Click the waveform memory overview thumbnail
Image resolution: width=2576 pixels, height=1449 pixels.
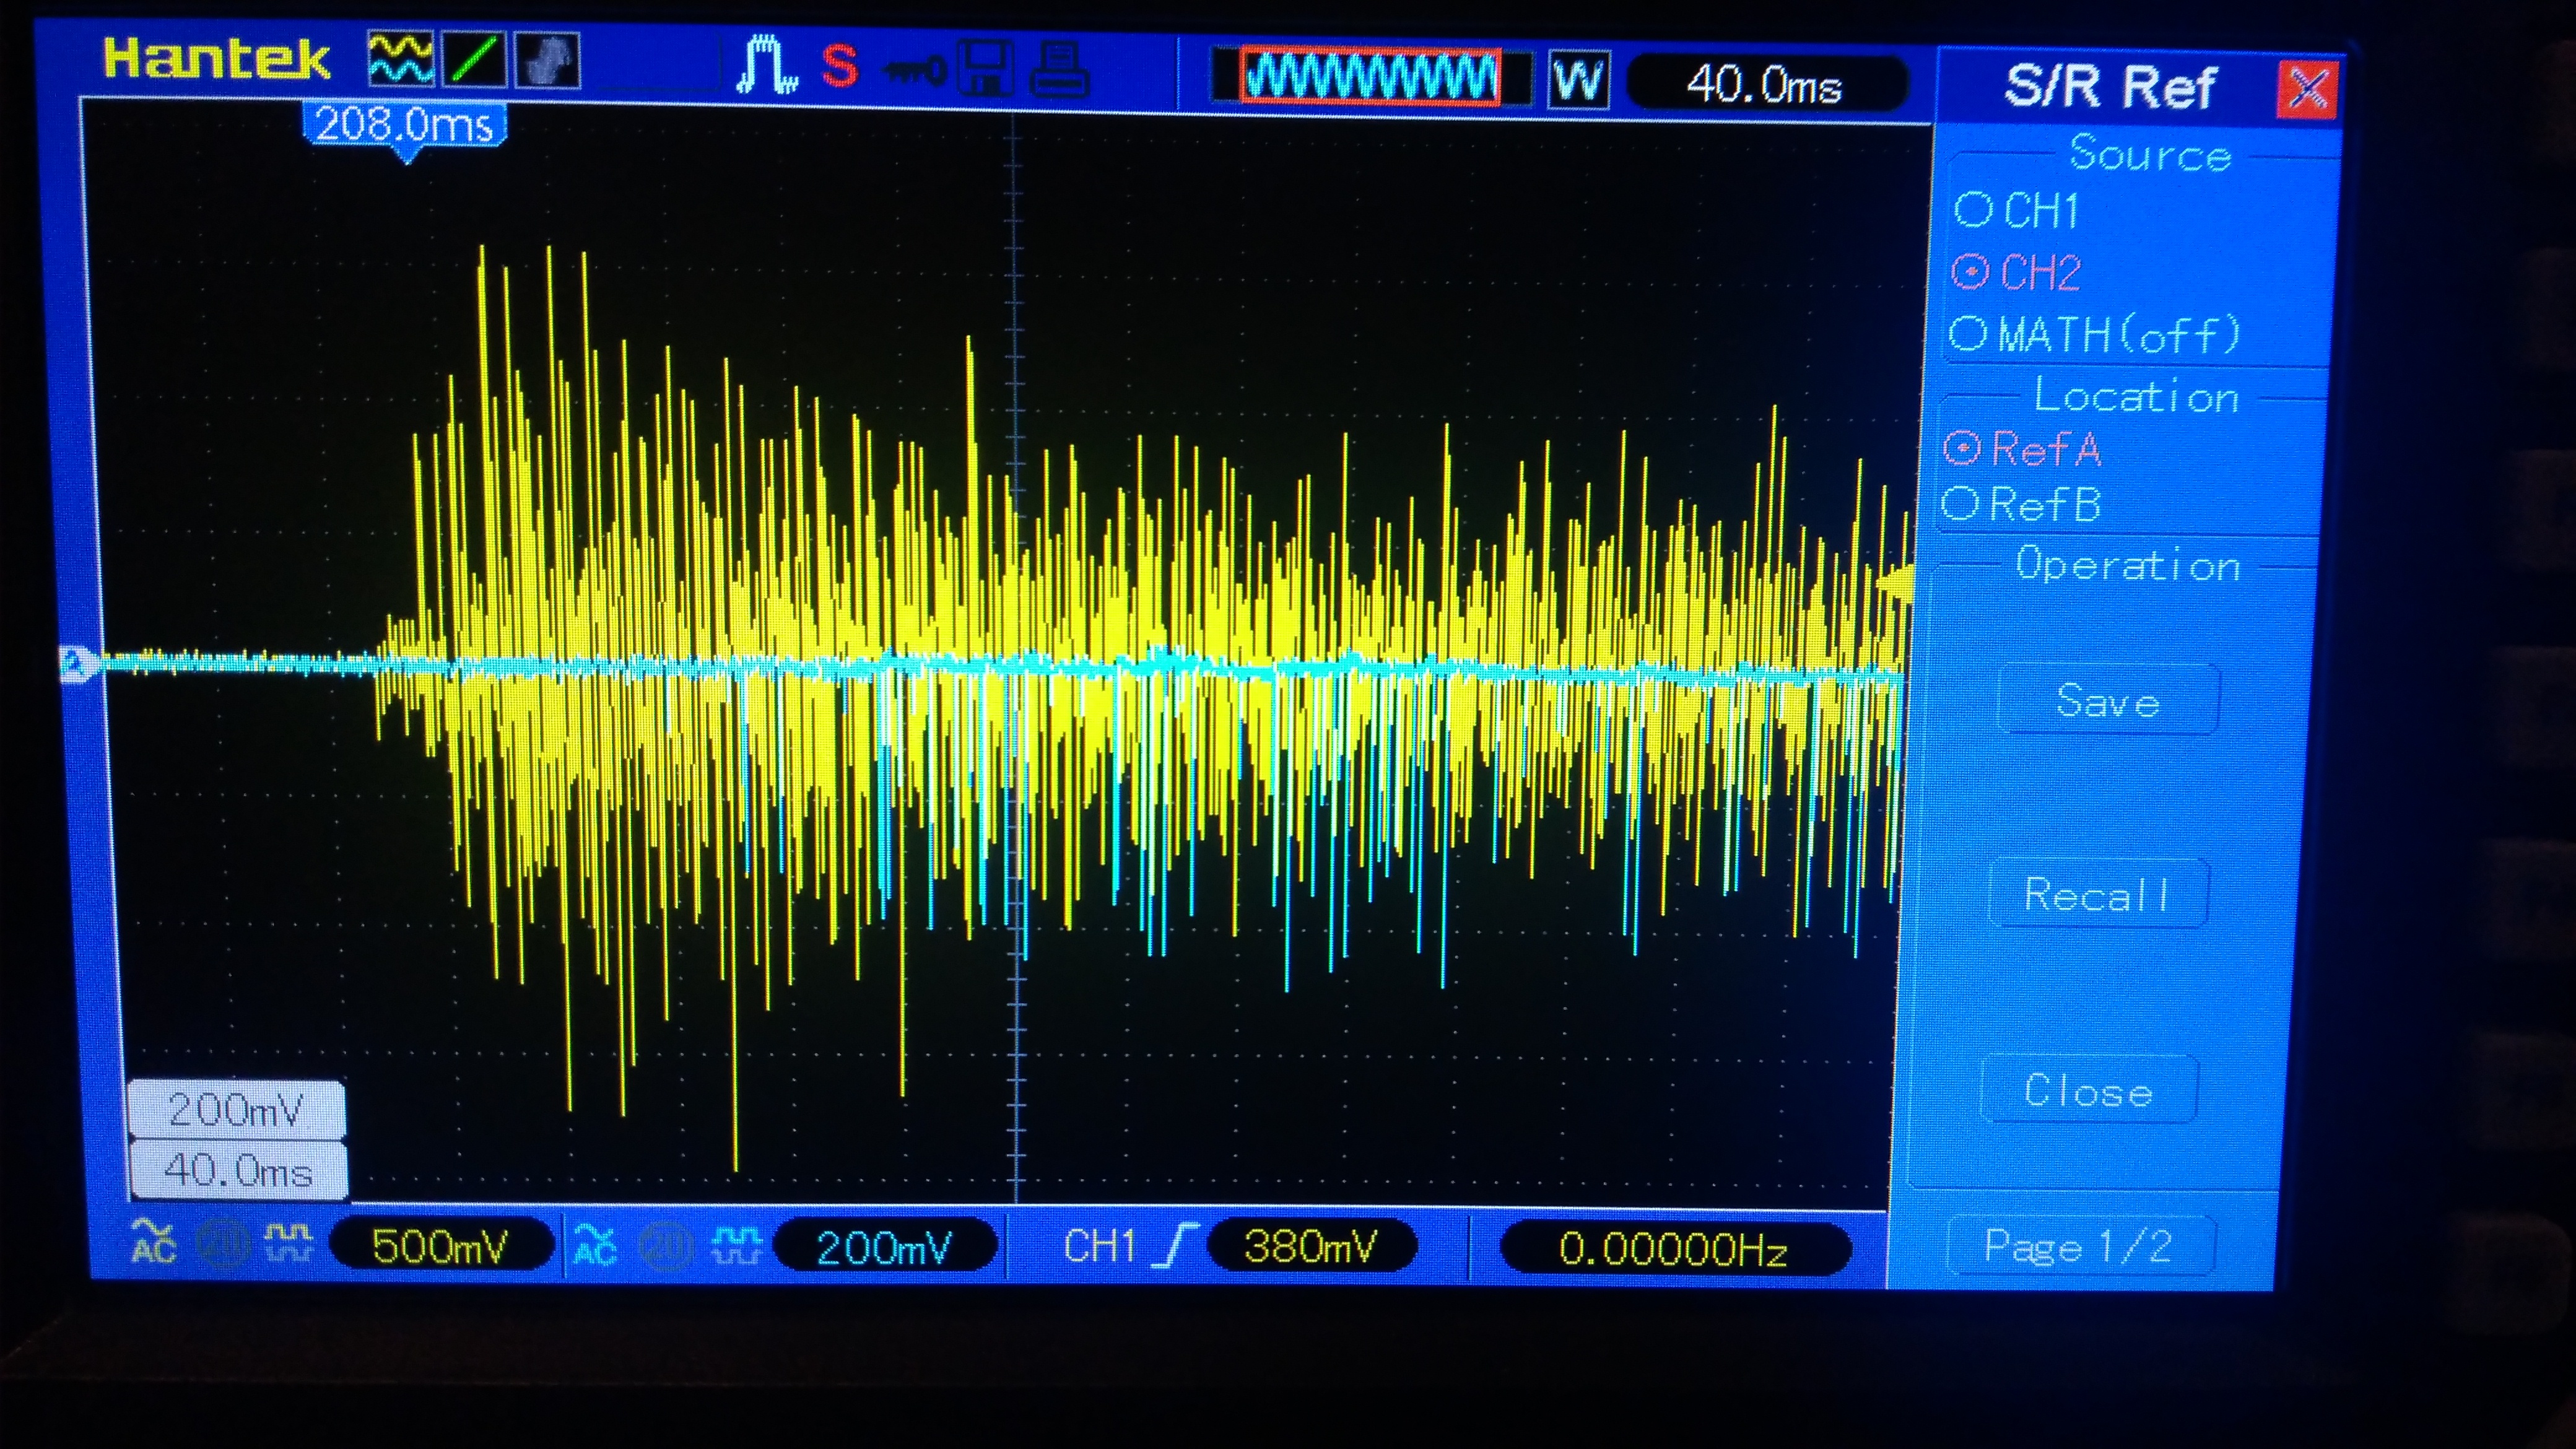pyautogui.click(x=1370, y=77)
